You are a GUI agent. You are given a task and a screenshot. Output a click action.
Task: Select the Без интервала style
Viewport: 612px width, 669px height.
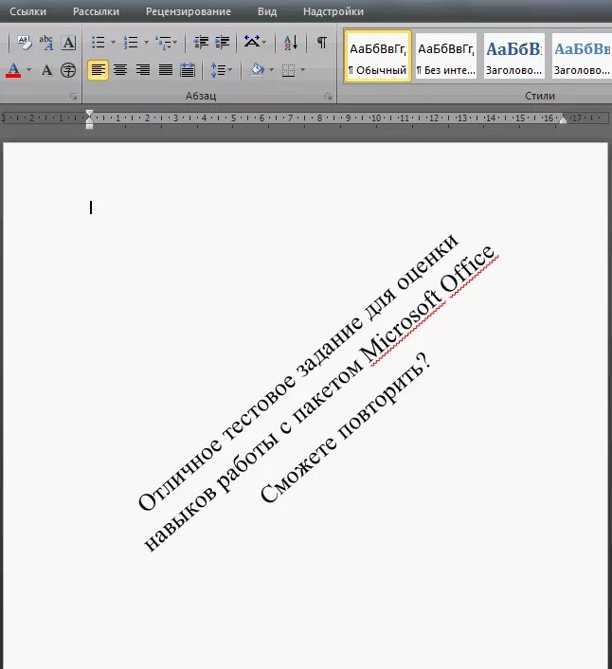pos(445,56)
